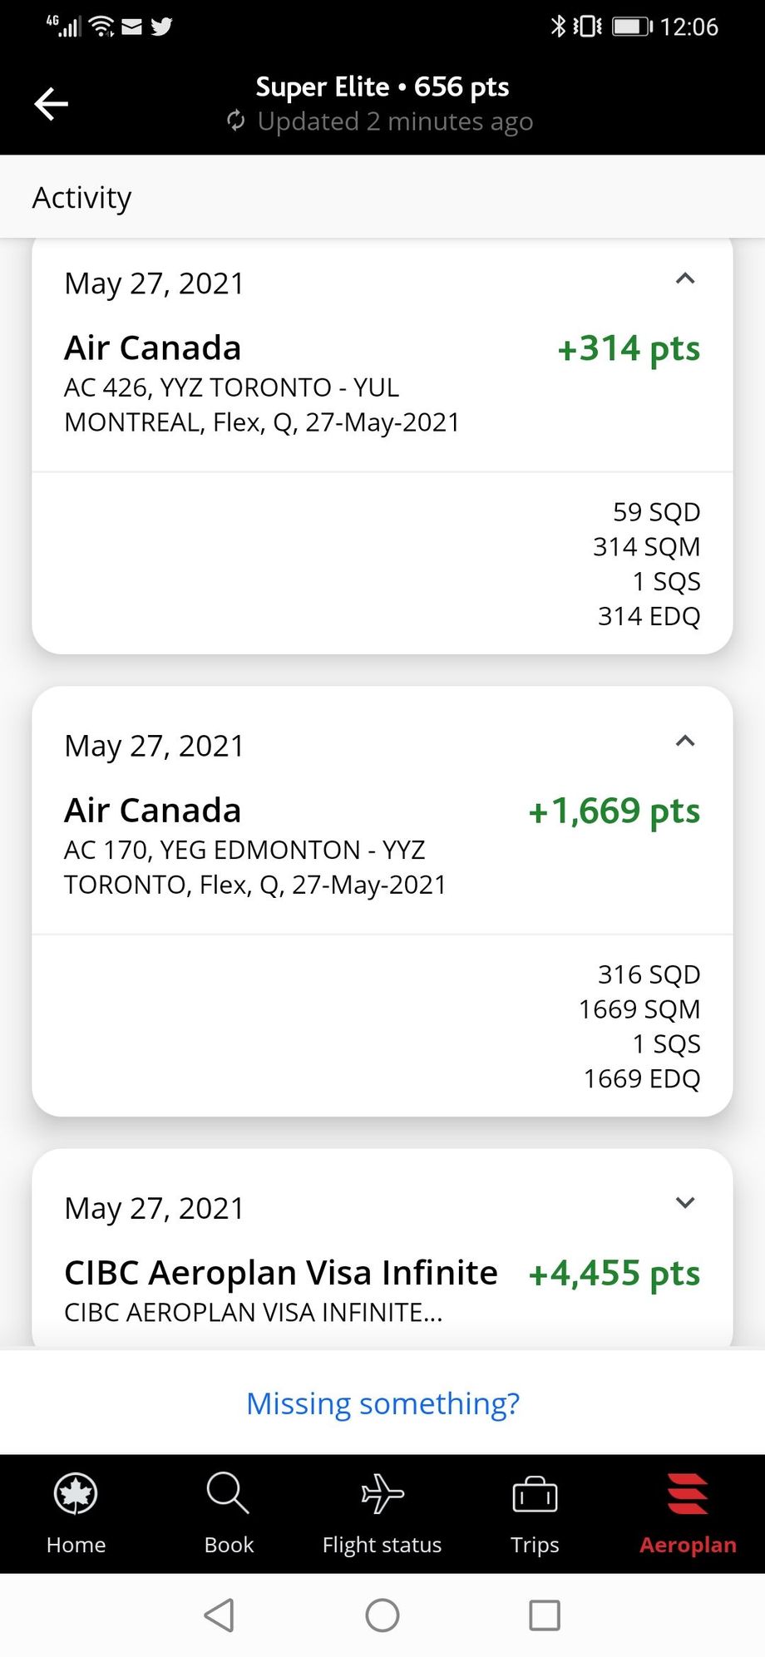Tap the back arrow in header
The image size is (765, 1657).
click(51, 104)
